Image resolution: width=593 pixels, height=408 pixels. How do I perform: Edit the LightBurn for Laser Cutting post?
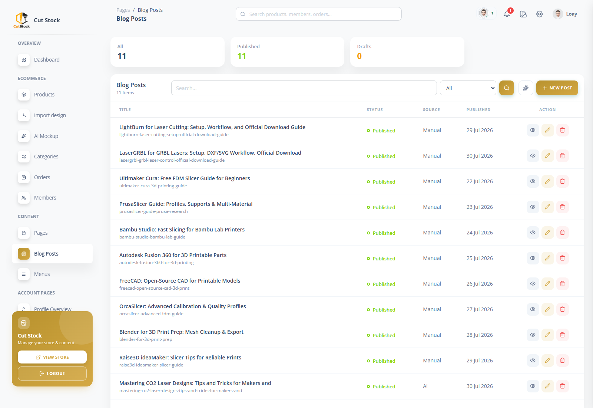coord(548,130)
